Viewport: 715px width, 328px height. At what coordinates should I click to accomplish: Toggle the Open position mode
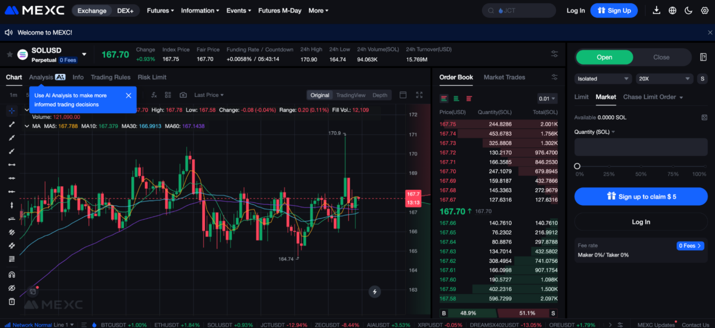tap(604, 57)
